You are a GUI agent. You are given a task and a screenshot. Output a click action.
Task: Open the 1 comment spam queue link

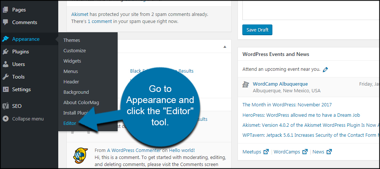pos(100,21)
